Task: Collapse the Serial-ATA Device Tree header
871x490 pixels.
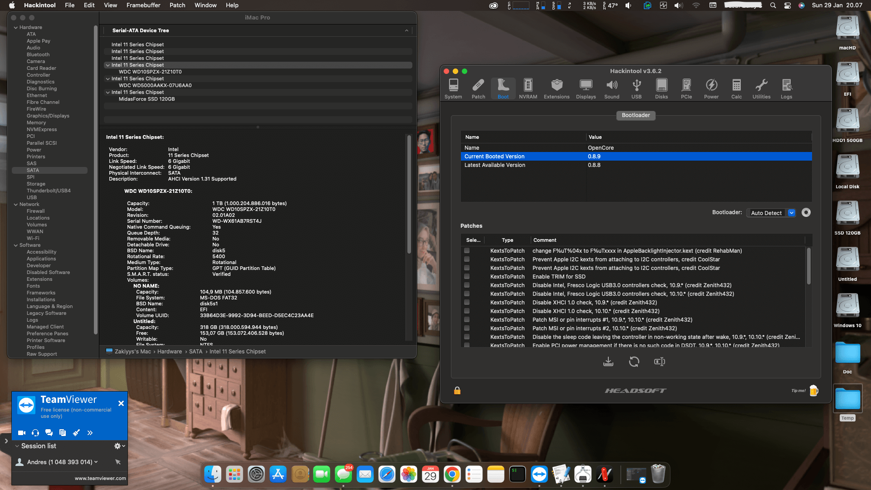Action: click(x=406, y=30)
